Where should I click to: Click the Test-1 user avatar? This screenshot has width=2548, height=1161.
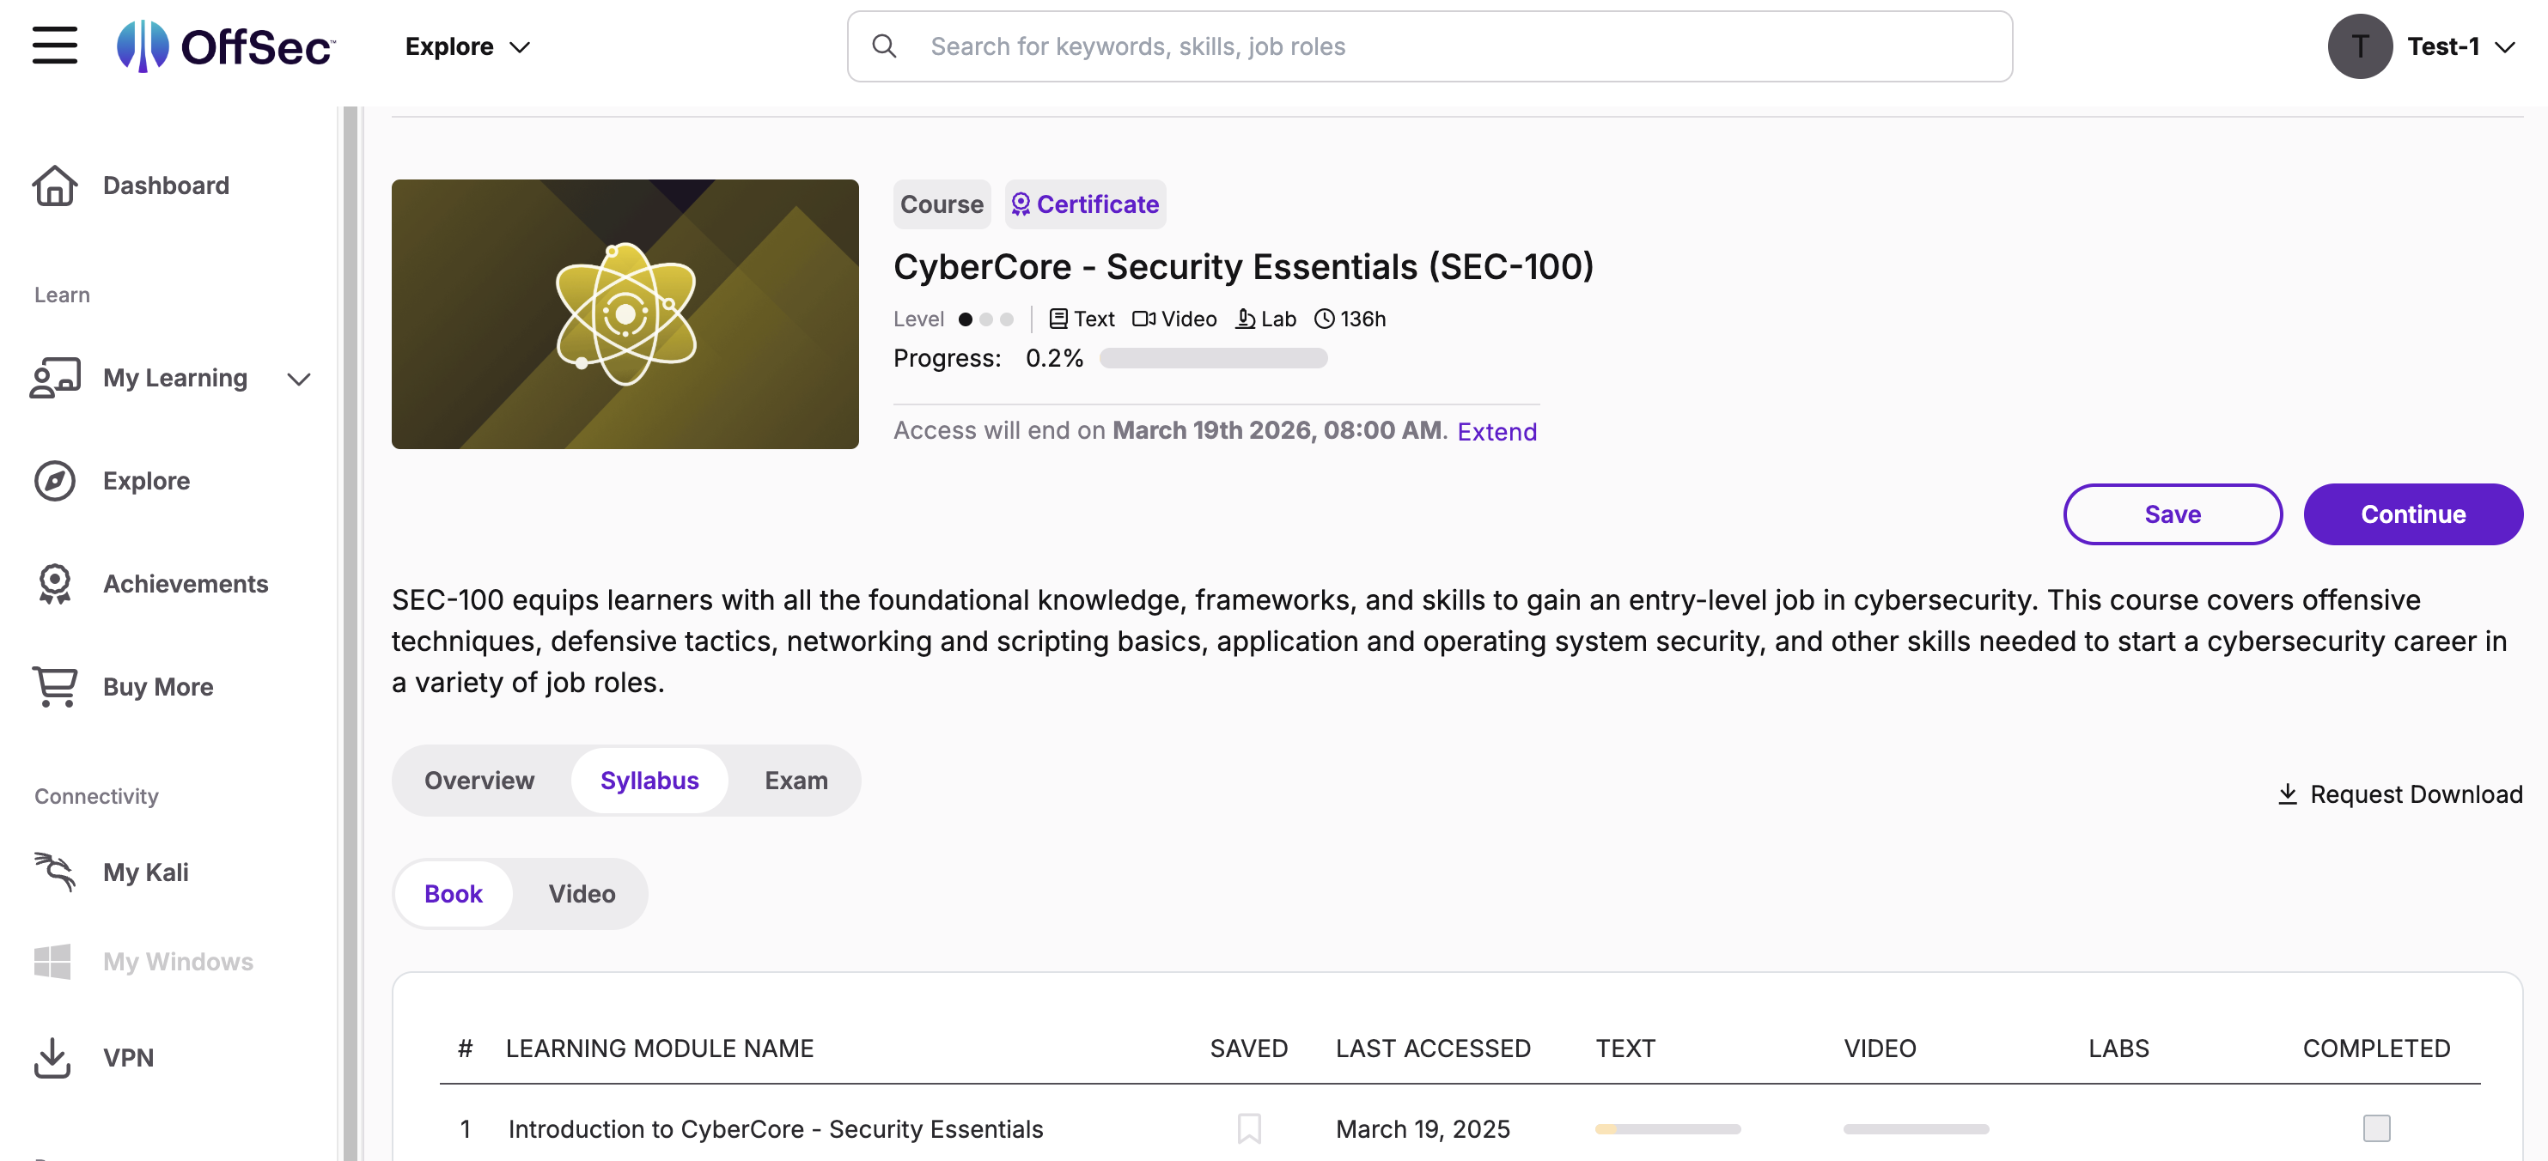click(x=2359, y=46)
